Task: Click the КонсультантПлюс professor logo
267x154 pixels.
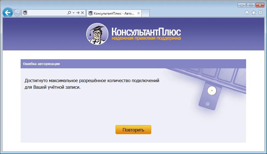Action: [x=97, y=34]
